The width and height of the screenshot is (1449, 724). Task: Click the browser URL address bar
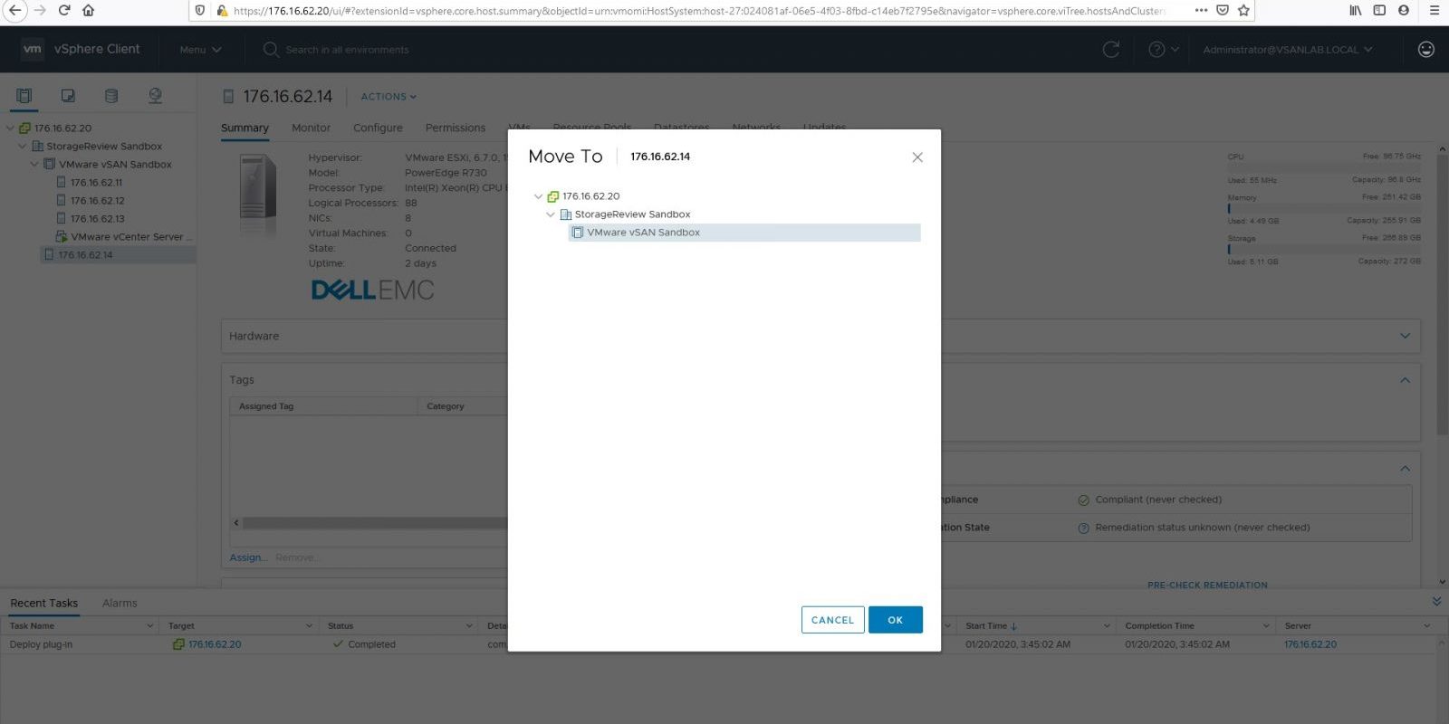pyautogui.click(x=697, y=11)
